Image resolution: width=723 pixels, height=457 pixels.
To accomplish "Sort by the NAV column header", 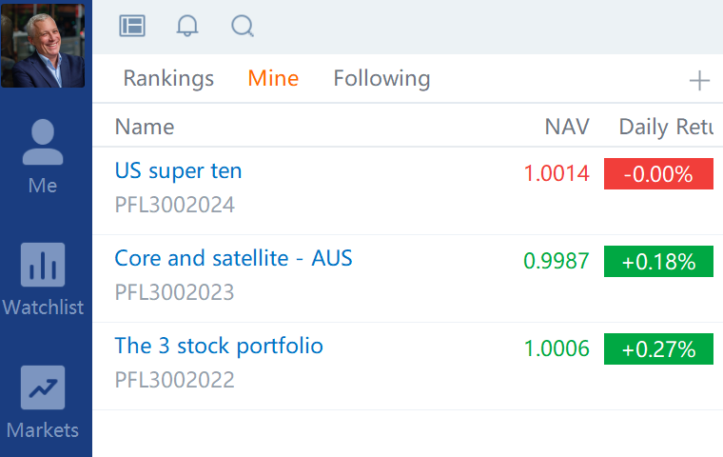I will [x=566, y=127].
